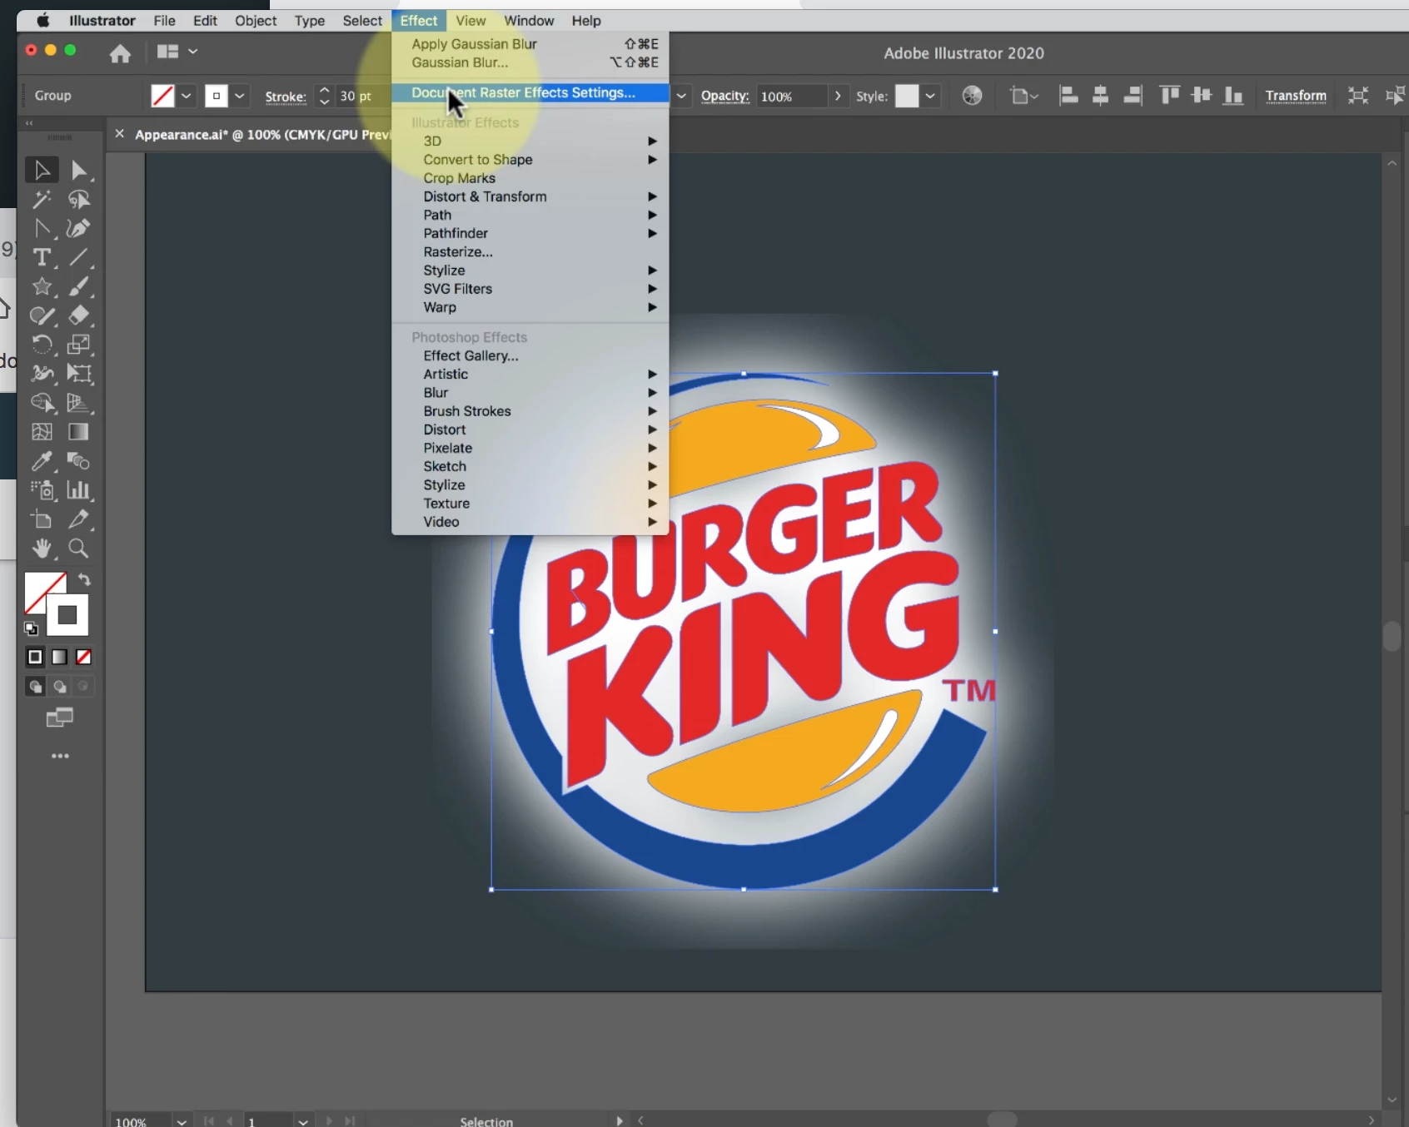This screenshot has height=1127, width=1409.
Task: Open Recolor Artwork color wheel icon
Action: [x=972, y=96]
